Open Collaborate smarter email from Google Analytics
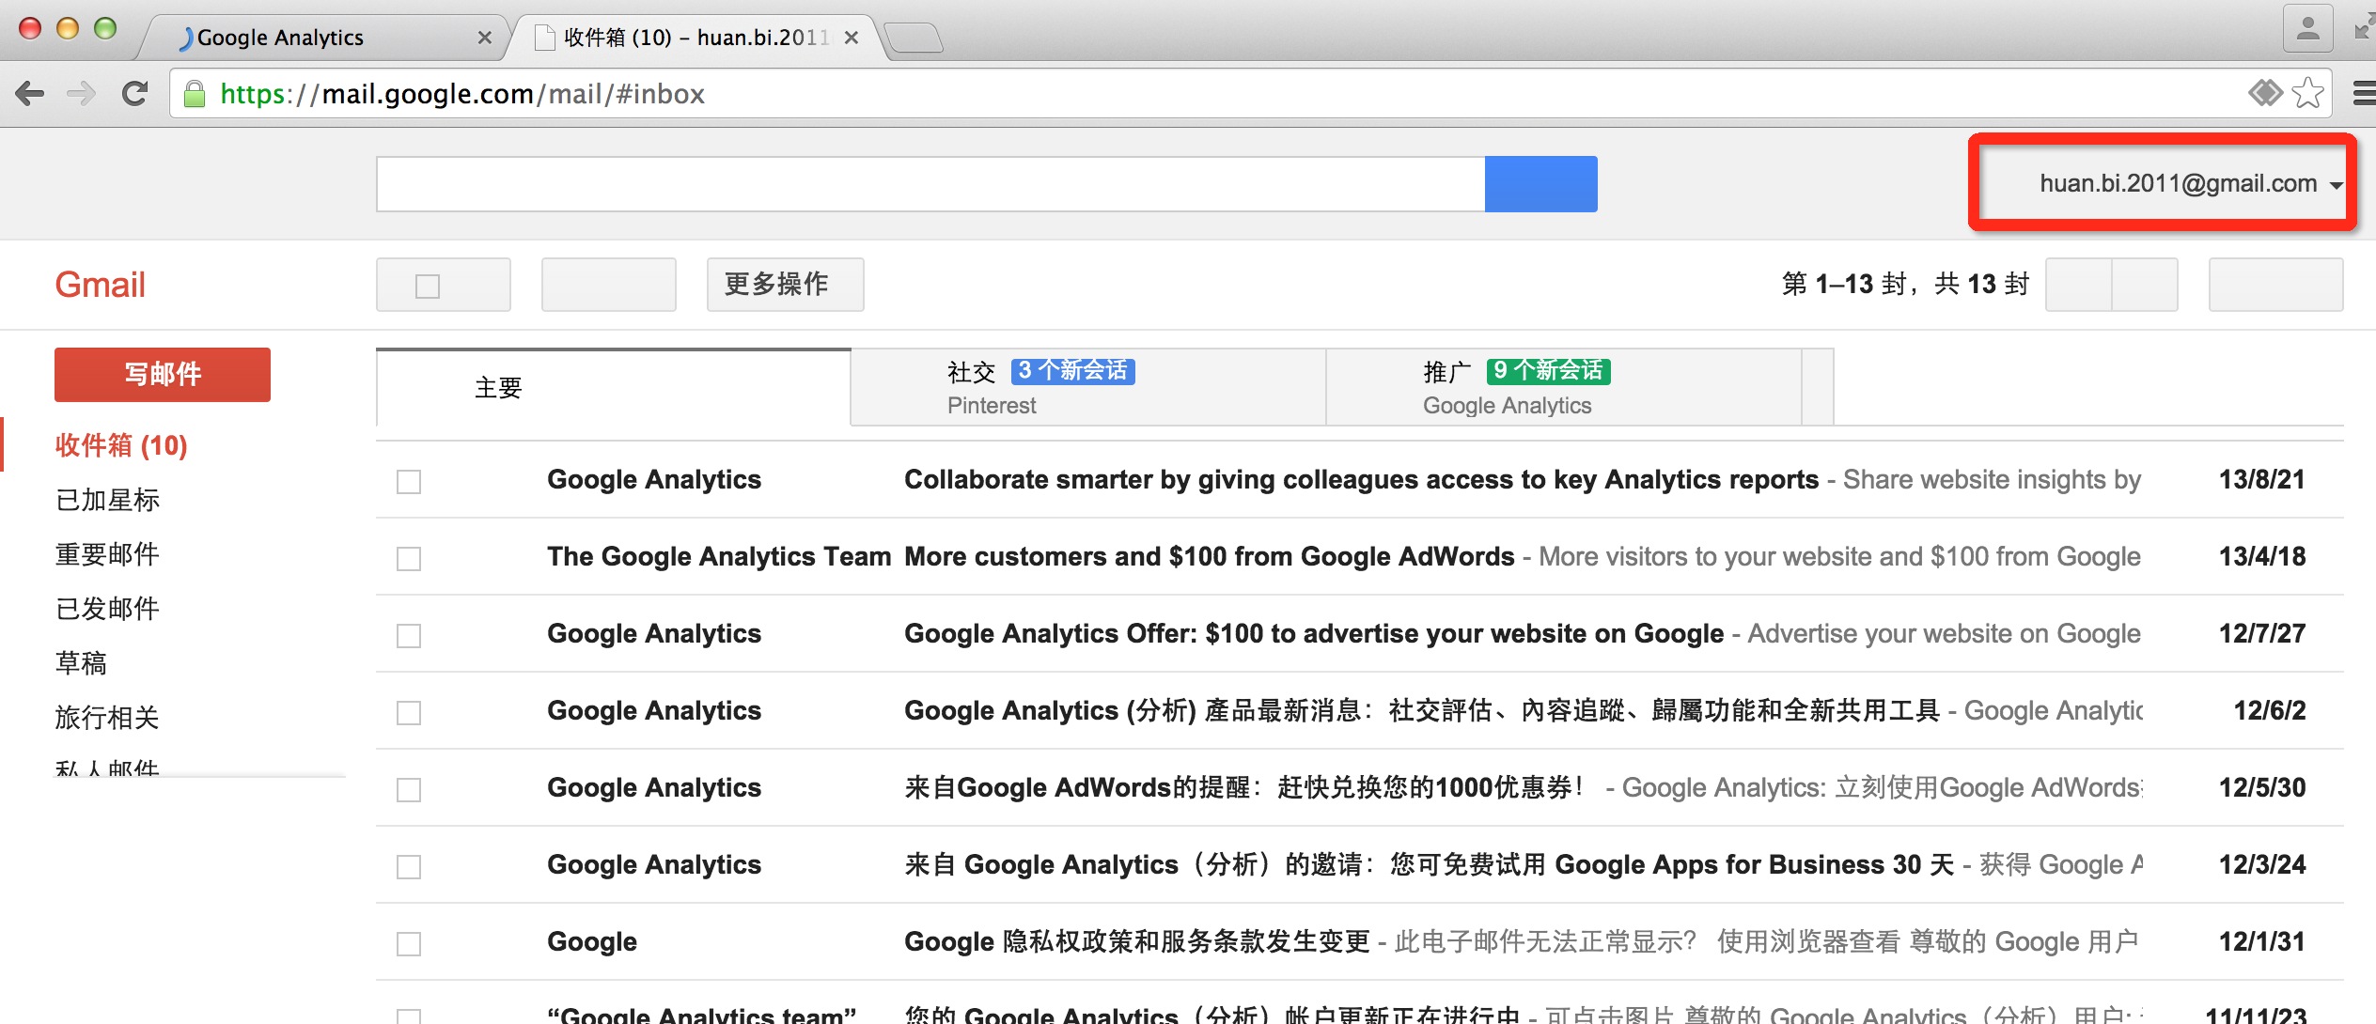2376x1024 pixels. pyautogui.click(x=1360, y=480)
